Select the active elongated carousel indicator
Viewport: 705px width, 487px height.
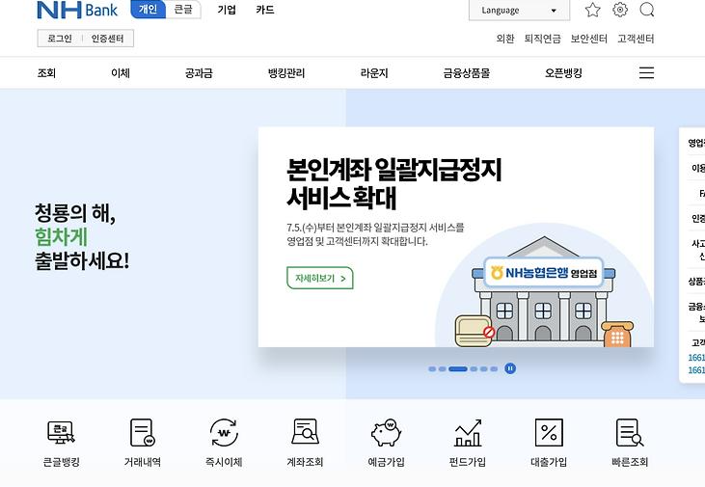pos(458,368)
